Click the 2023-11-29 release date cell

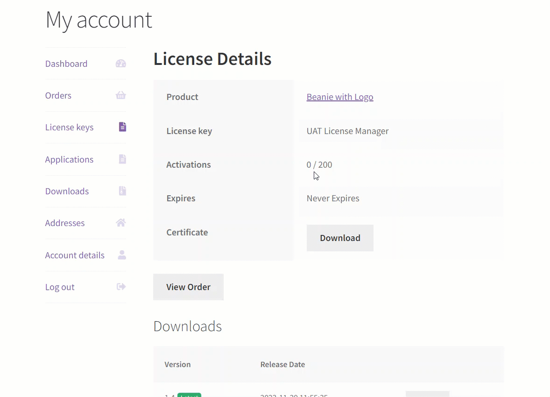point(294,395)
